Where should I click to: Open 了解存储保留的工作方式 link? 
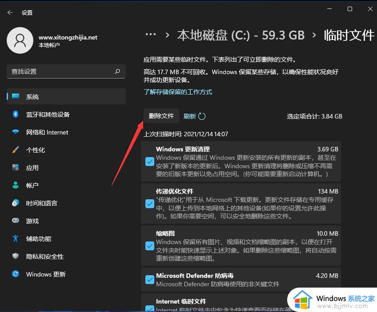(178, 92)
